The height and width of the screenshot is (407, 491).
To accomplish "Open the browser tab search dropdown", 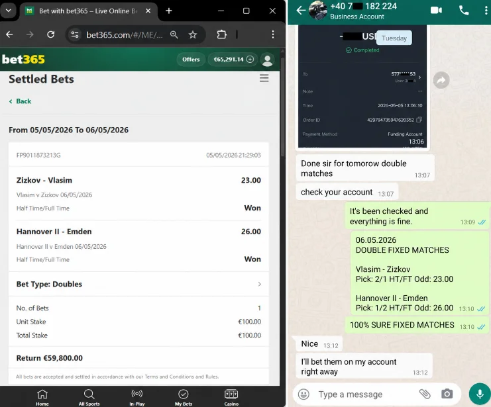I will pyautogui.click(x=9, y=11).
